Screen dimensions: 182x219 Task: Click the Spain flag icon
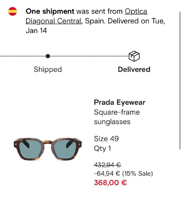click(13, 11)
